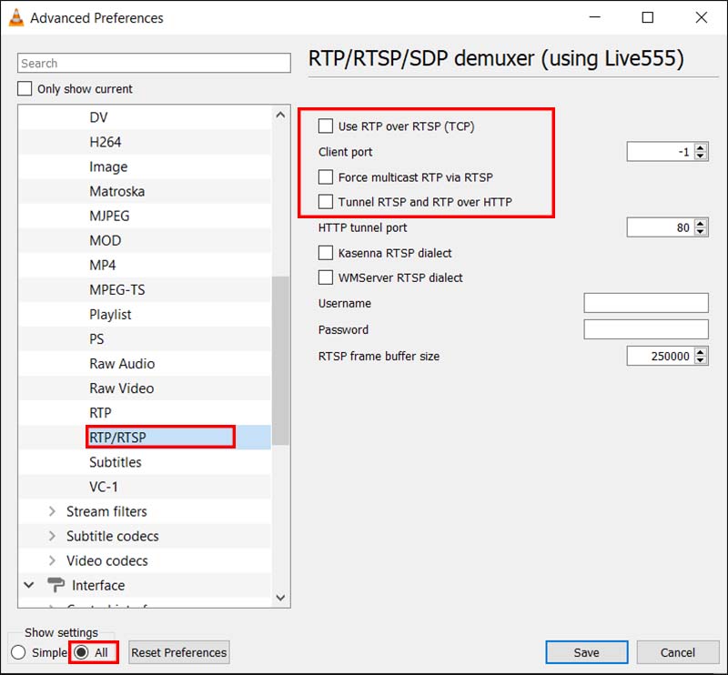Click the Client port number field
The image size is (728, 675).
coord(661,151)
